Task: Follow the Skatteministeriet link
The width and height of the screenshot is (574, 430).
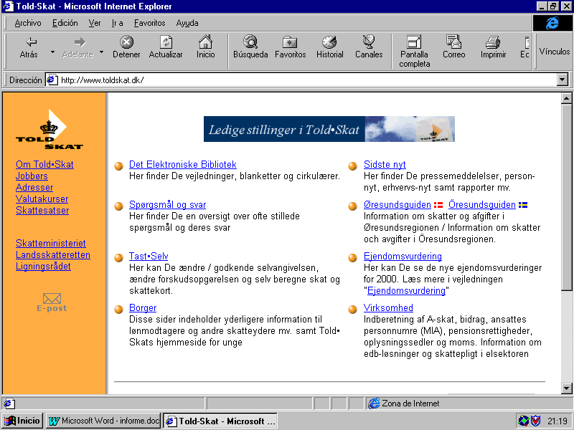Action: (x=51, y=243)
